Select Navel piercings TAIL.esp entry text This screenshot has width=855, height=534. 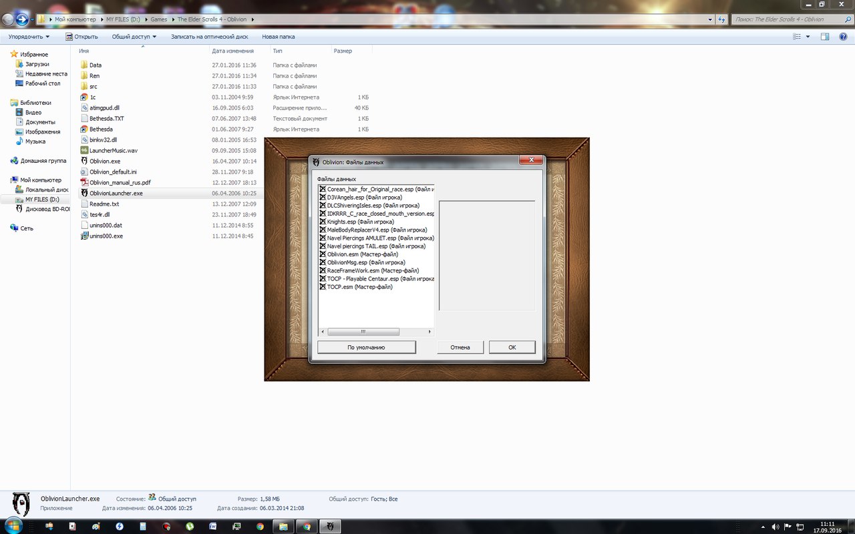[x=376, y=246]
